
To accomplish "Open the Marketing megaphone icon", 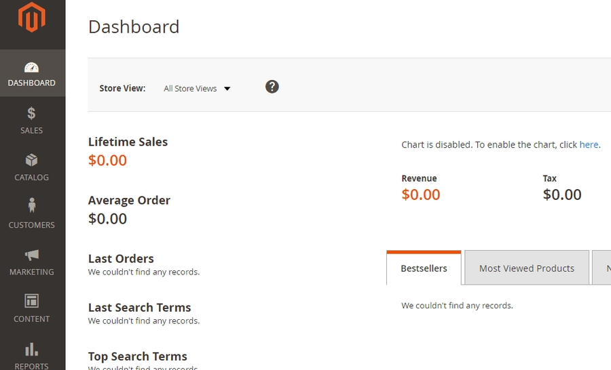I will pyautogui.click(x=31, y=255).
